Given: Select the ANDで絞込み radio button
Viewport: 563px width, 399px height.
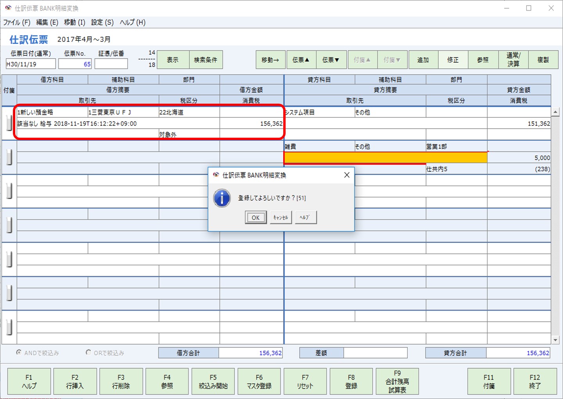Looking at the screenshot, I should [18, 352].
